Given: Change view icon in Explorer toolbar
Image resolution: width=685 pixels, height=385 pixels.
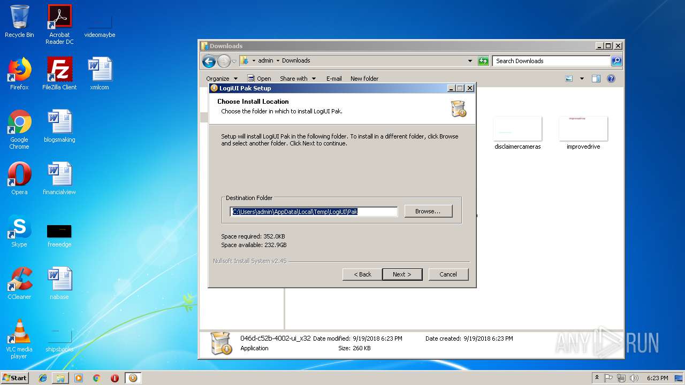Looking at the screenshot, I should point(569,79).
